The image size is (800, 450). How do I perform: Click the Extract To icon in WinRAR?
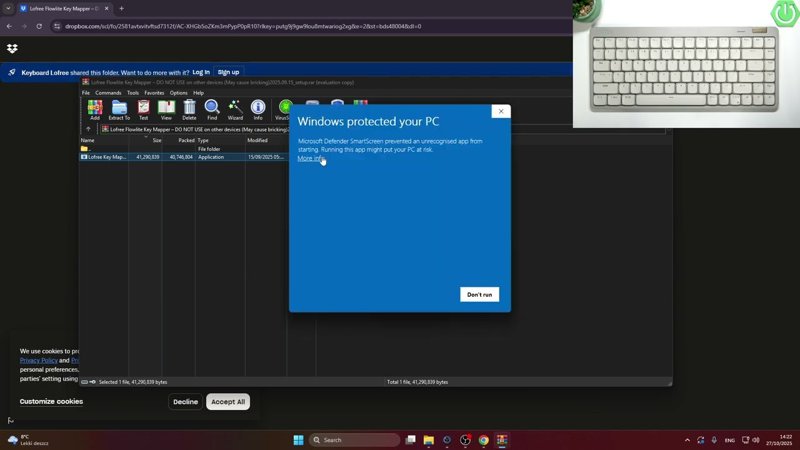[x=119, y=110]
